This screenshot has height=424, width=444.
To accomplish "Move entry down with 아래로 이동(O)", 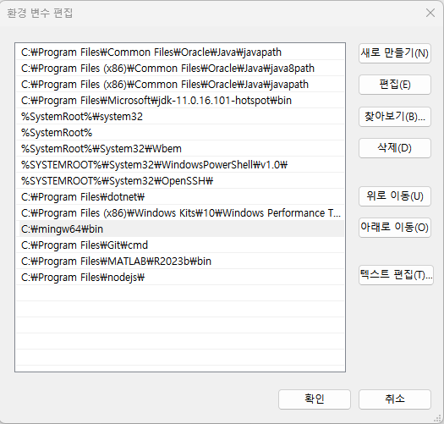I will pos(395,228).
